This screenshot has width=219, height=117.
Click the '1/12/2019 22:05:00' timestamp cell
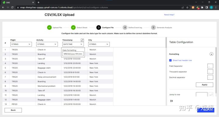pyautogui.click(x=72, y=63)
